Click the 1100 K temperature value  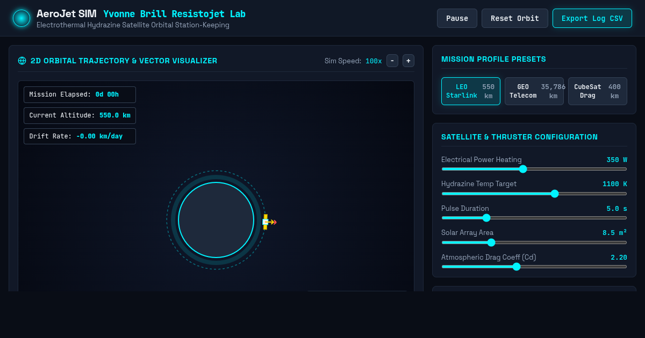(614, 184)
